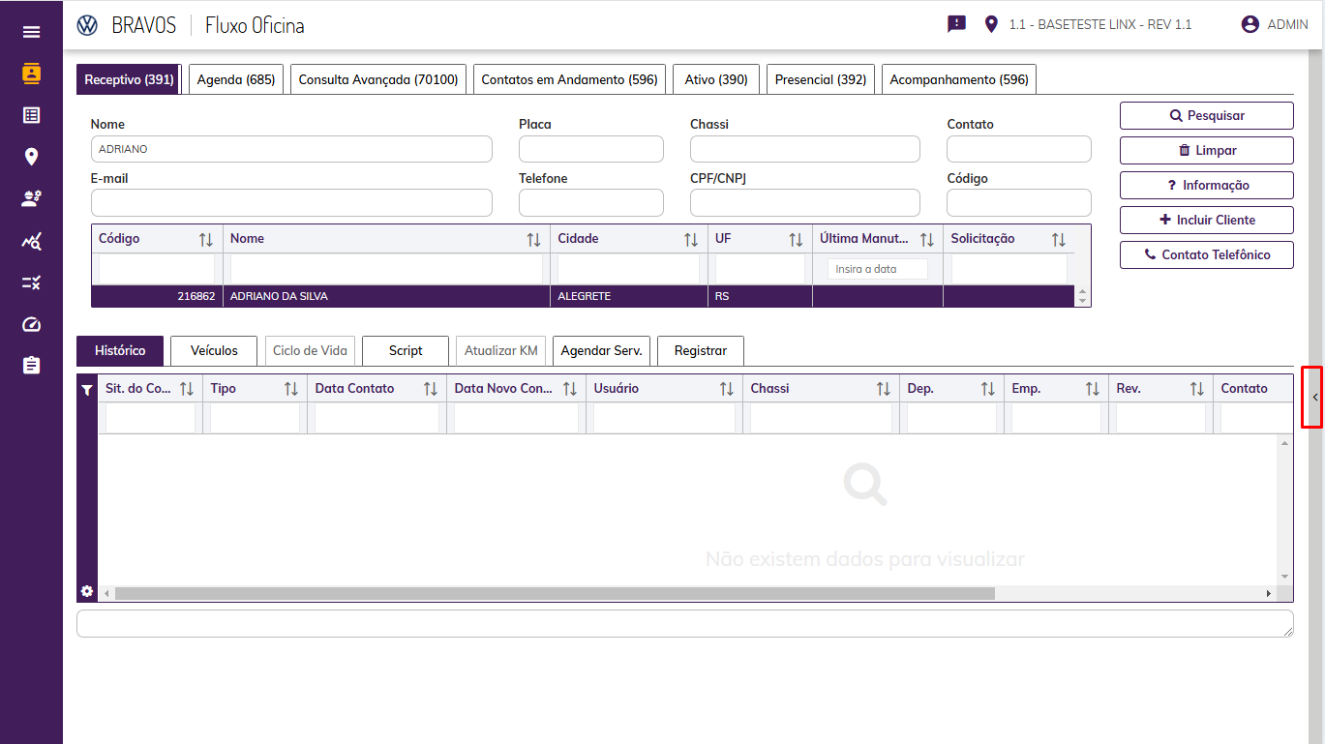Click the Contato Telefônico button
This screenshot has height=744, width=1325.
1207,254
